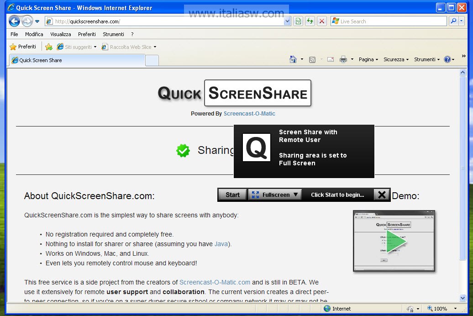
Task: Open the ? help menu
Action: [x=132, y=34]
